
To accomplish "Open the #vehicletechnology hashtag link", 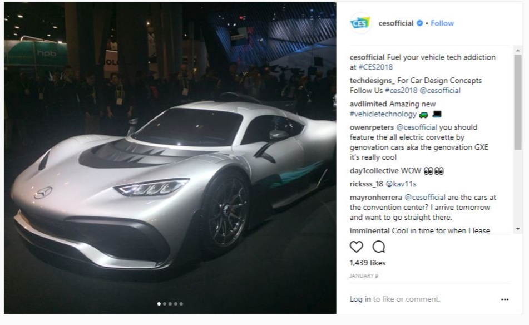I will coord(383,114).
